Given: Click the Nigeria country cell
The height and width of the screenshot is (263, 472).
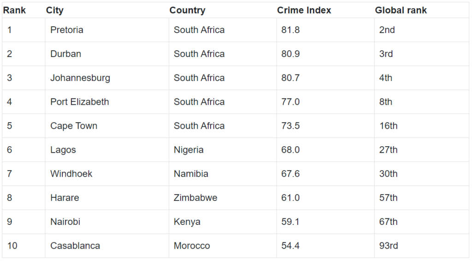Looking at the screenshot, I should (x=189, y=150).
